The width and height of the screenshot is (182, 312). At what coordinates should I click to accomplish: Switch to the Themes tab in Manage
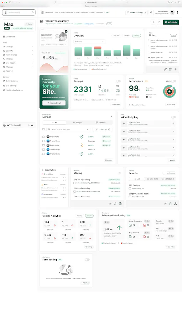[x=101, y=123]
